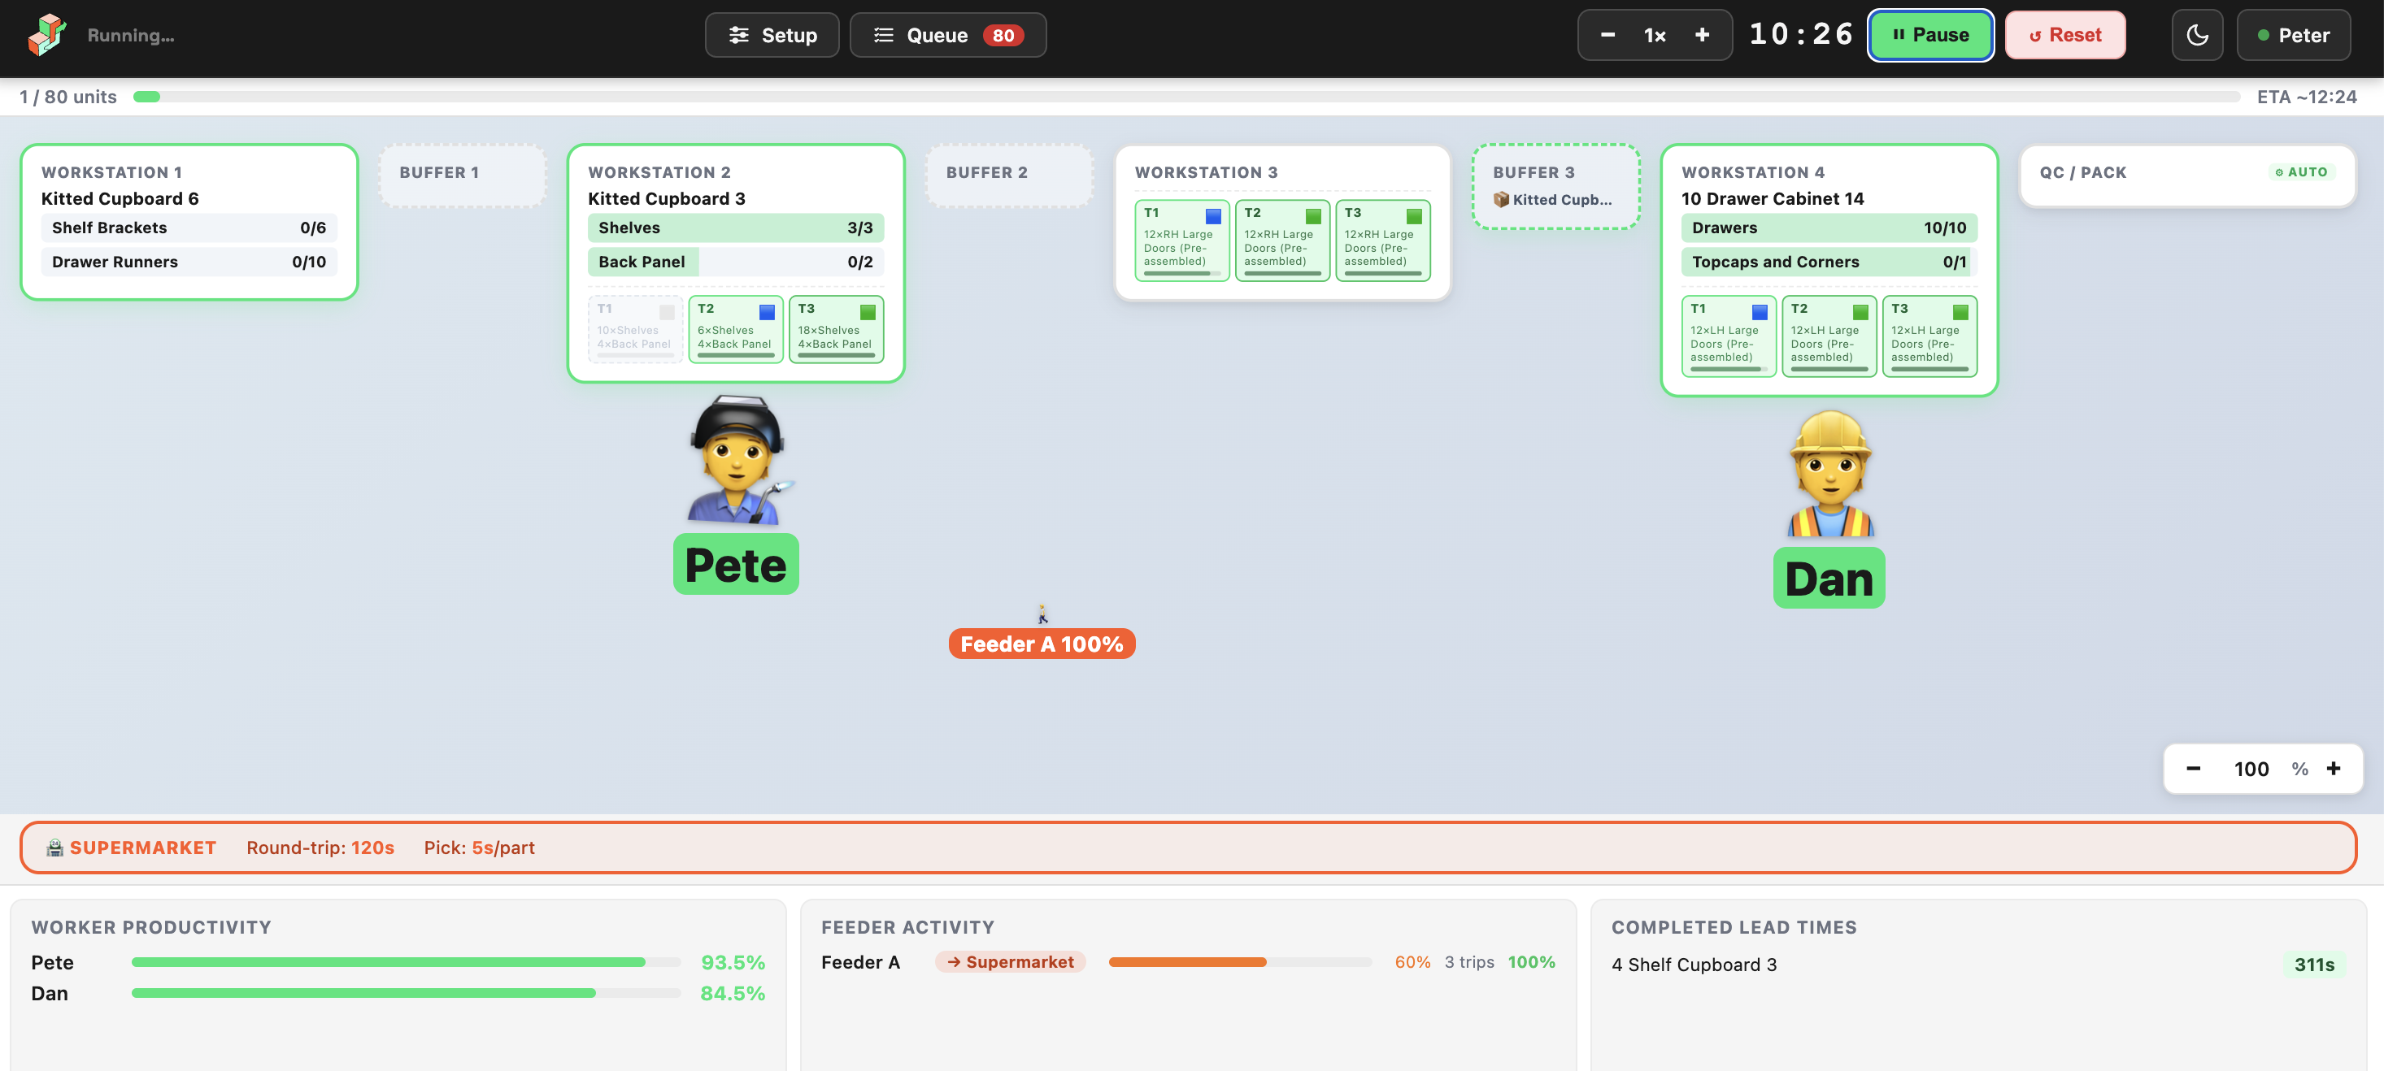The width and height of the screenshot is (2384, 1071).
Task: Click the Feeder A walking figure icon
Action: (1042, 614)
